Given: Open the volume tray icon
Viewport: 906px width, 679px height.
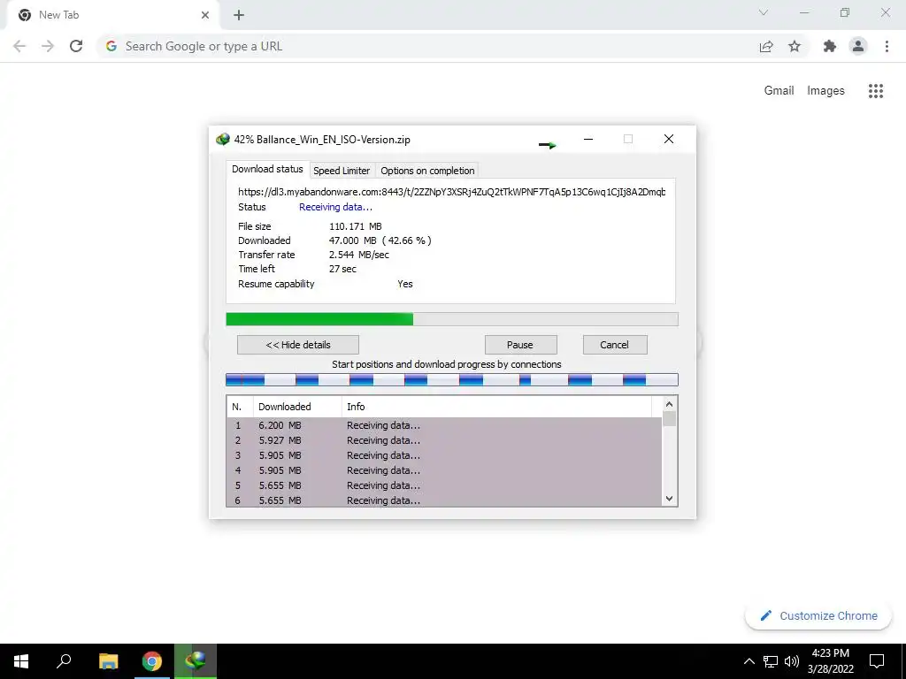Looking at the screenshot, I should click(792, 661).
